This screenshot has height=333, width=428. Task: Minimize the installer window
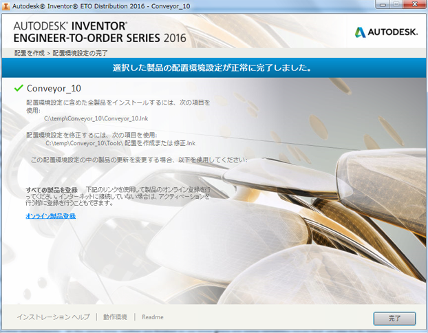click(x=383, y=4)
